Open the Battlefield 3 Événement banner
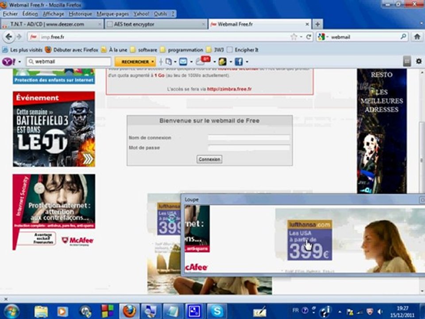Viewport: 425px width, 319px height. (54, 129)
